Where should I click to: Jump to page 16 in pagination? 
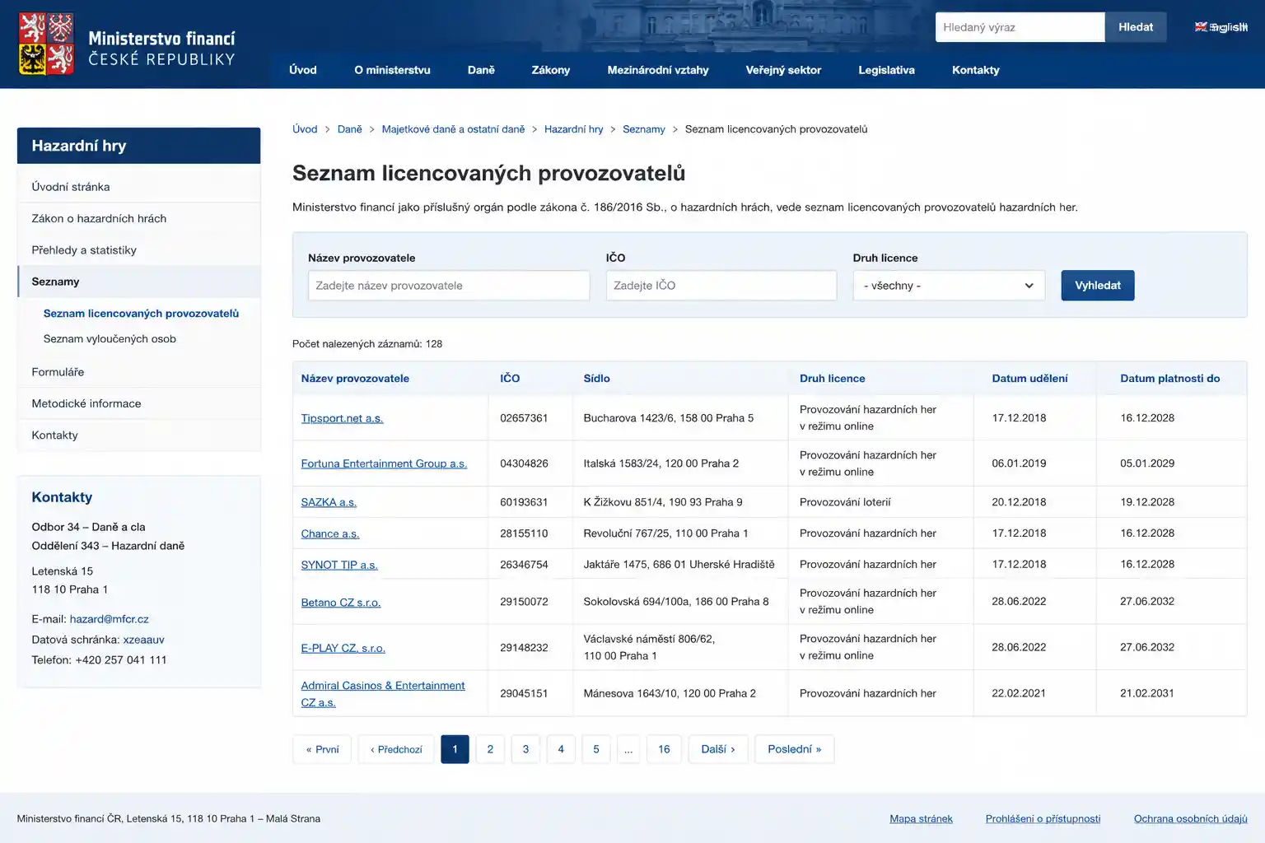(664, 749)
